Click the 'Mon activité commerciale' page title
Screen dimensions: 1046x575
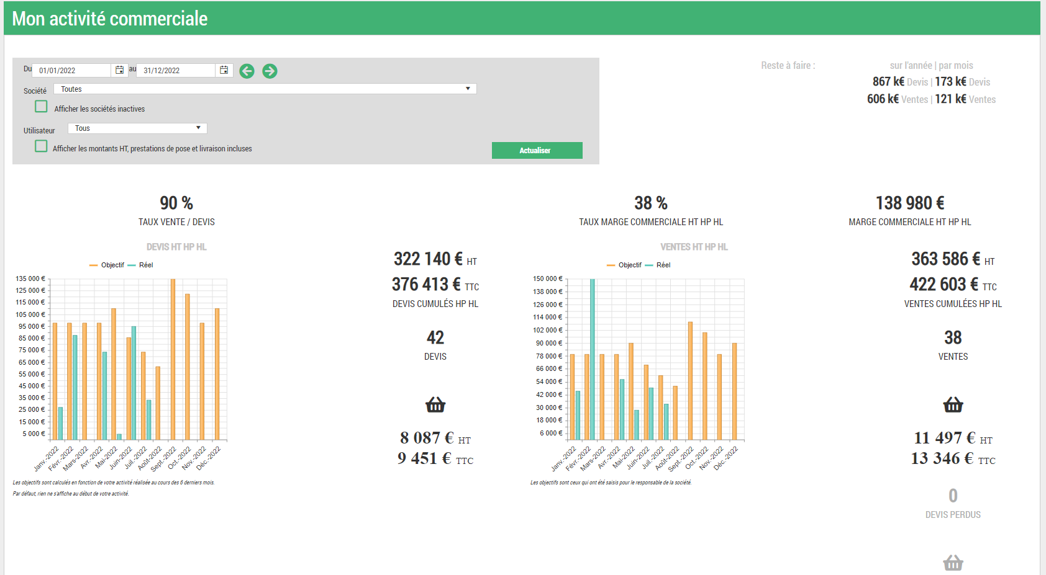[110, 19]
